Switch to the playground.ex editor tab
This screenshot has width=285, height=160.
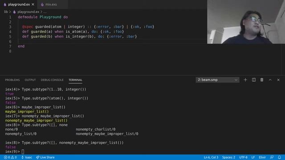(19, 4)
